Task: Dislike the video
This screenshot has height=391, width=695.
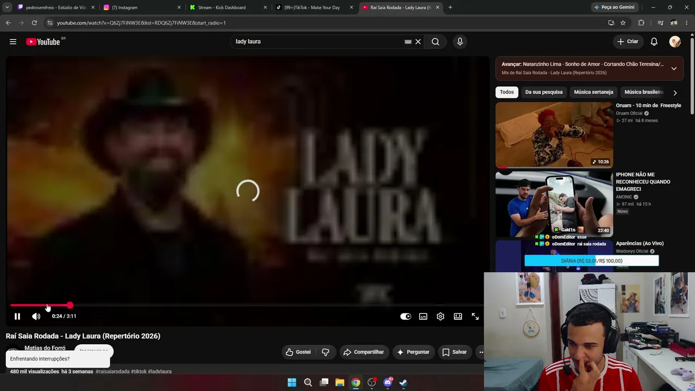Action: pos(326,352)
